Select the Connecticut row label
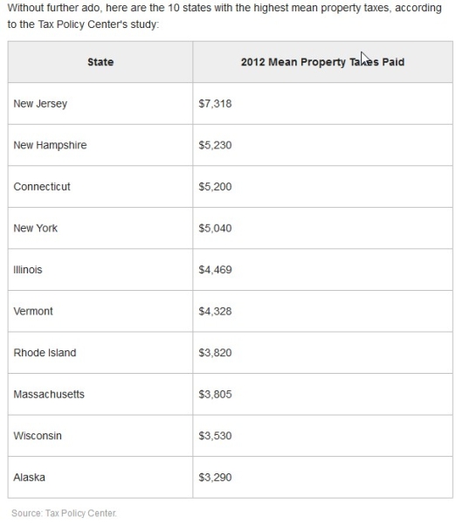 42,187
